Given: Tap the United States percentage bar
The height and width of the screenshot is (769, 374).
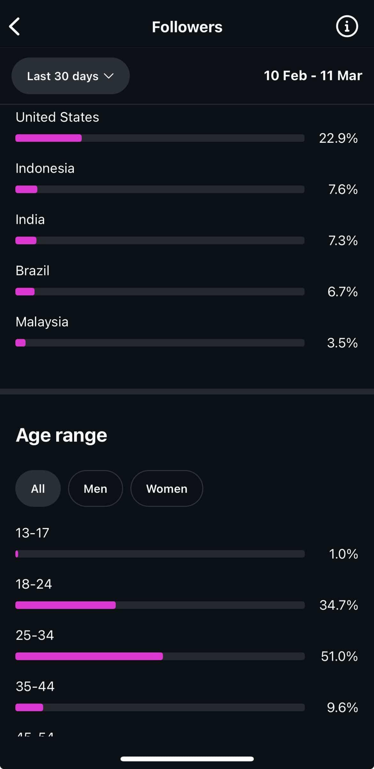Looking at the screenshot, I should pos(160,138).
